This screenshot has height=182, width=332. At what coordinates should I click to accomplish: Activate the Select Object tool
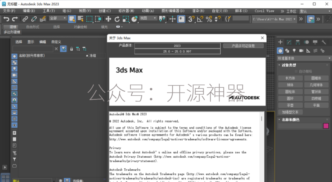coord(72,19)
